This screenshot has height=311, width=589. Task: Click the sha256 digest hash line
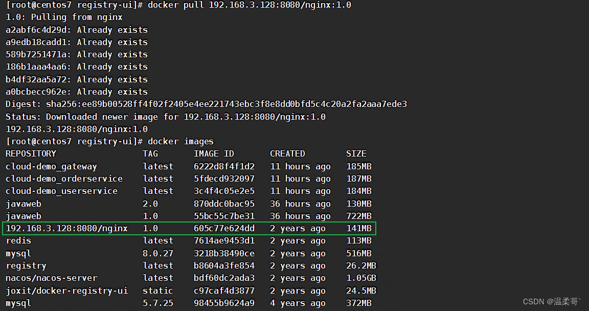point(206,104)
